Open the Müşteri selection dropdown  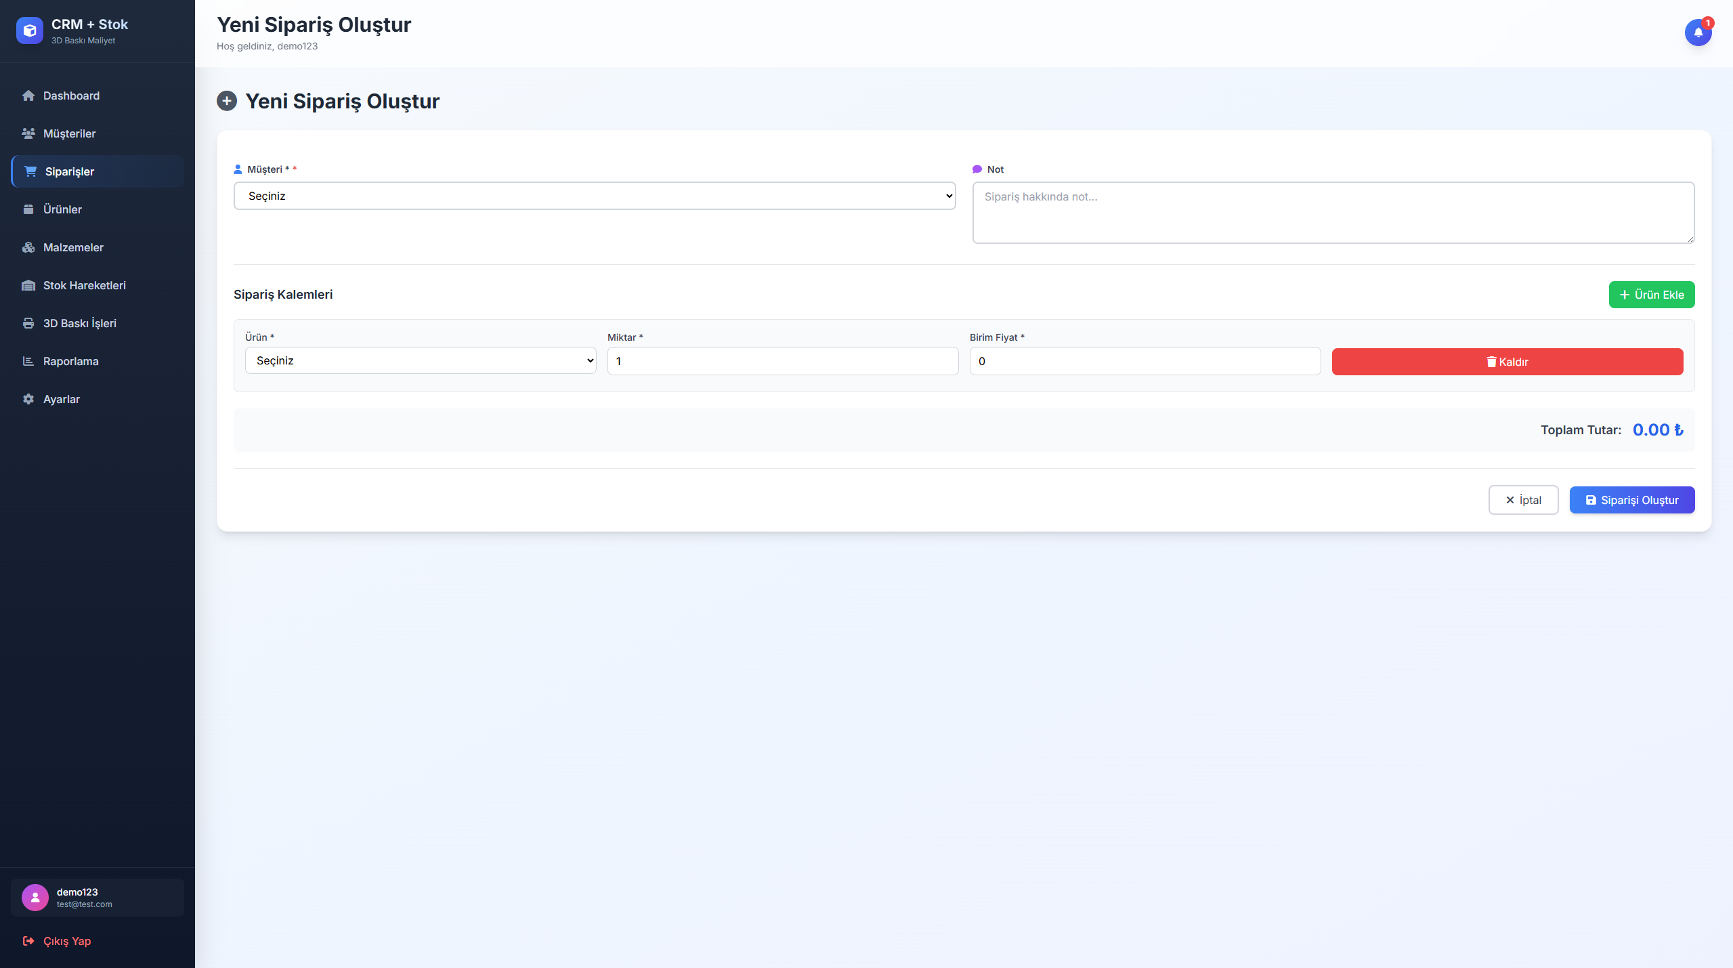594,196
